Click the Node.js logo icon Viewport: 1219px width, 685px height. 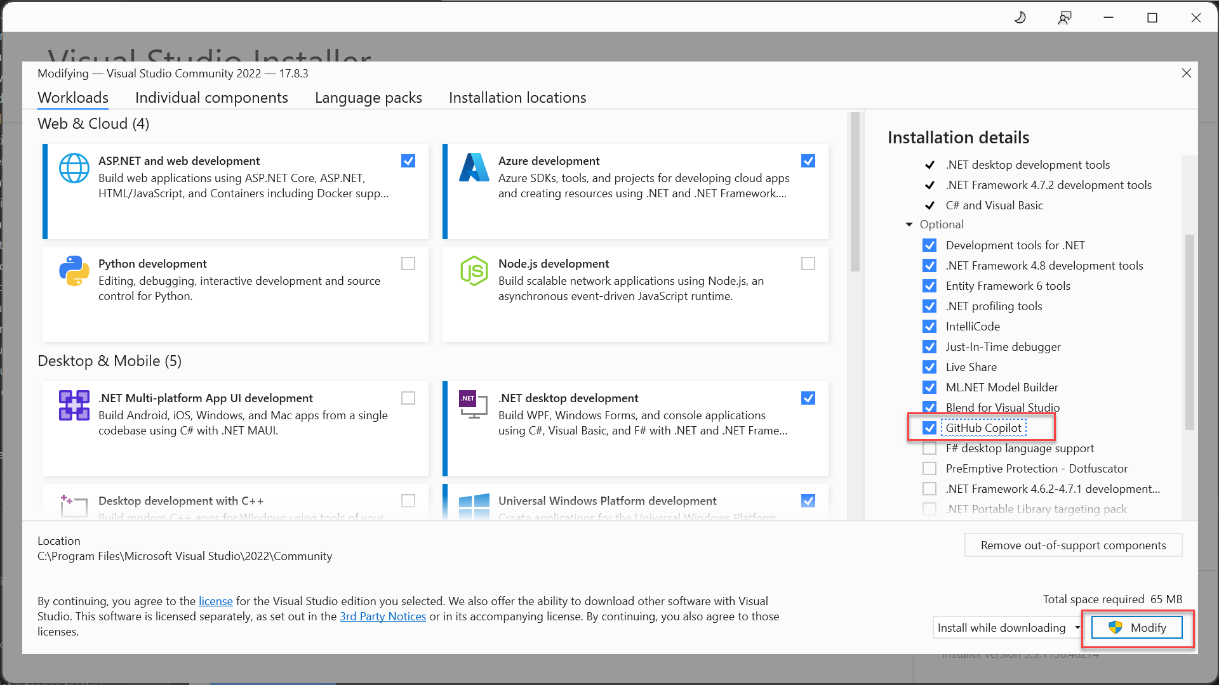pos(474,271)
